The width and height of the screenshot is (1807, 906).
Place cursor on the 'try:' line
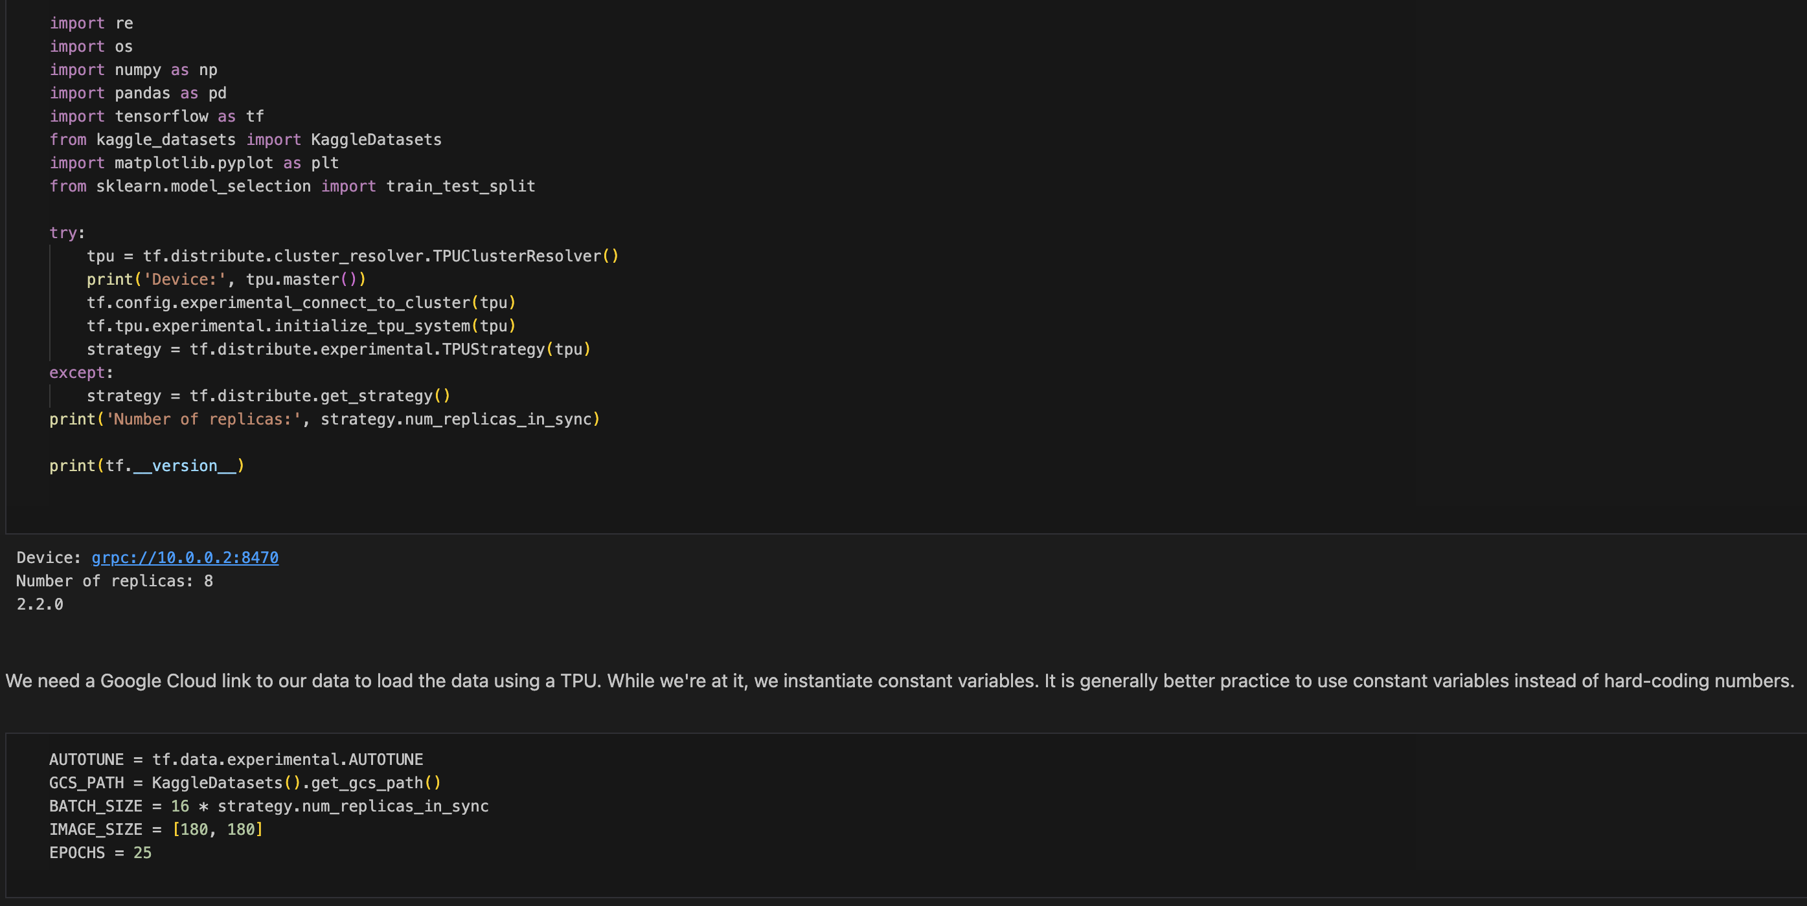coord(67,232)
